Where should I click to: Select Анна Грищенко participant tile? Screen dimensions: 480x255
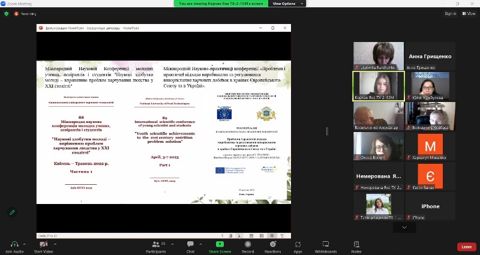[x=430, y=56]
